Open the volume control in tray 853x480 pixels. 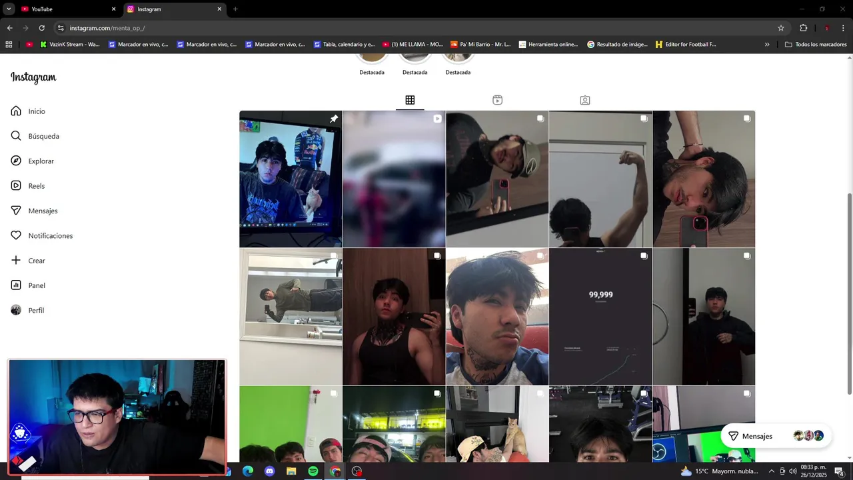pyautogui.click(x=793, y=471)
